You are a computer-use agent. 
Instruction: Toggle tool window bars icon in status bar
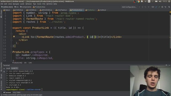point(2,95)
